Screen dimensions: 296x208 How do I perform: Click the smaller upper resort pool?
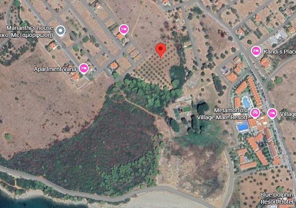pyautogui.click(x=246, y=102)
